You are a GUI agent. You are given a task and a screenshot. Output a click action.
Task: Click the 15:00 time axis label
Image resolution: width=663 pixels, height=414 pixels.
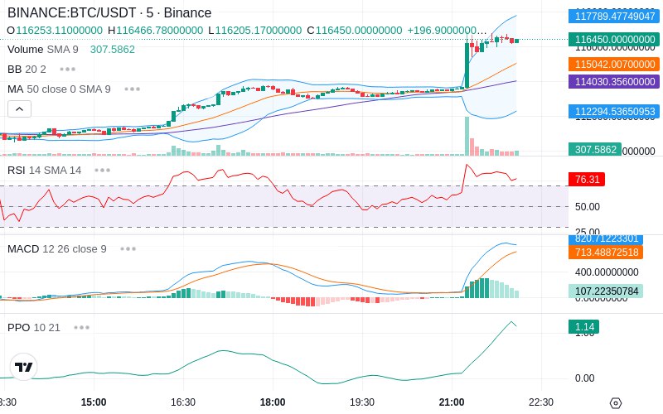(x=94, y=402)
